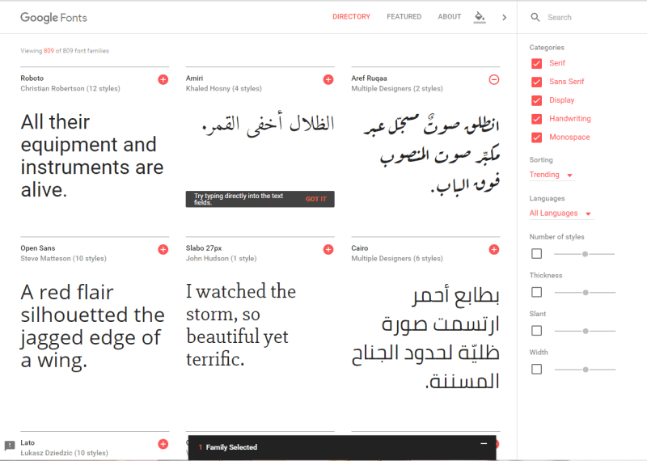Open the About tab

pos(450,16)
